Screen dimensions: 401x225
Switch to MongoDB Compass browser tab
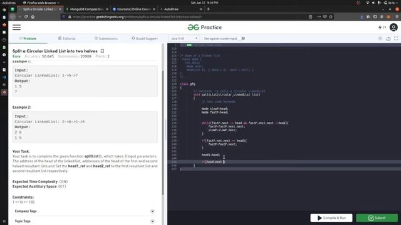point(86,9)
